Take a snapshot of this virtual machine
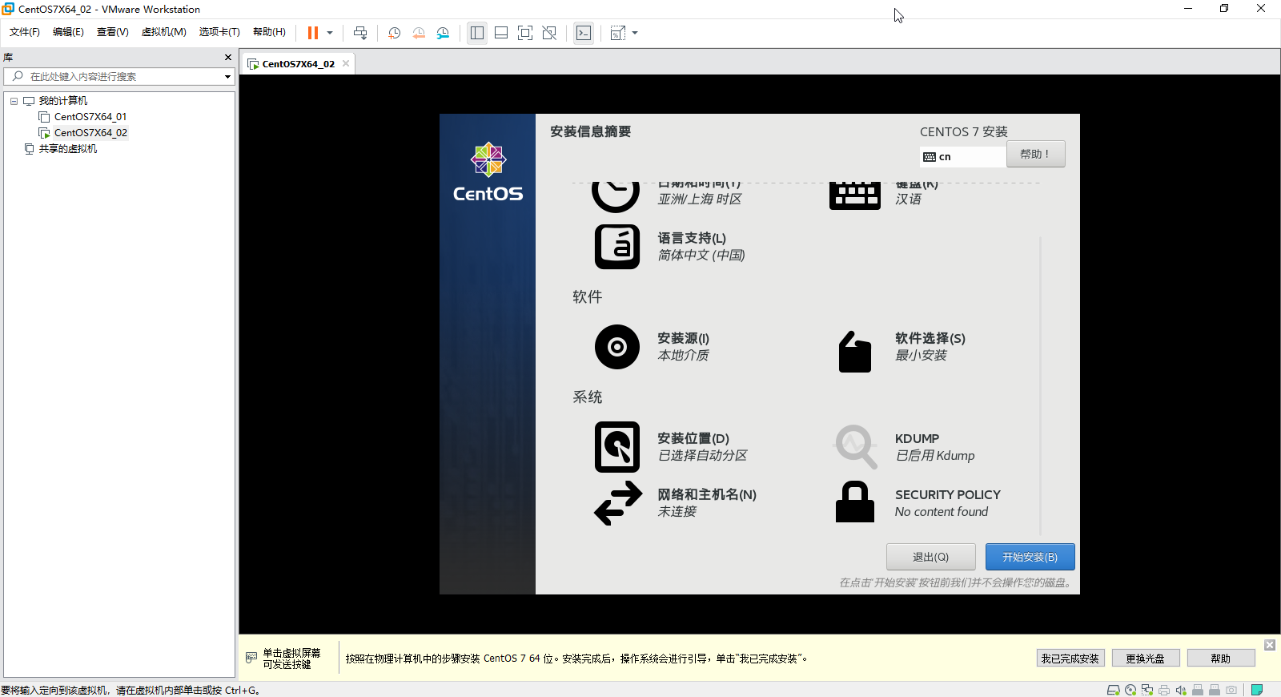 coord(395,33)
